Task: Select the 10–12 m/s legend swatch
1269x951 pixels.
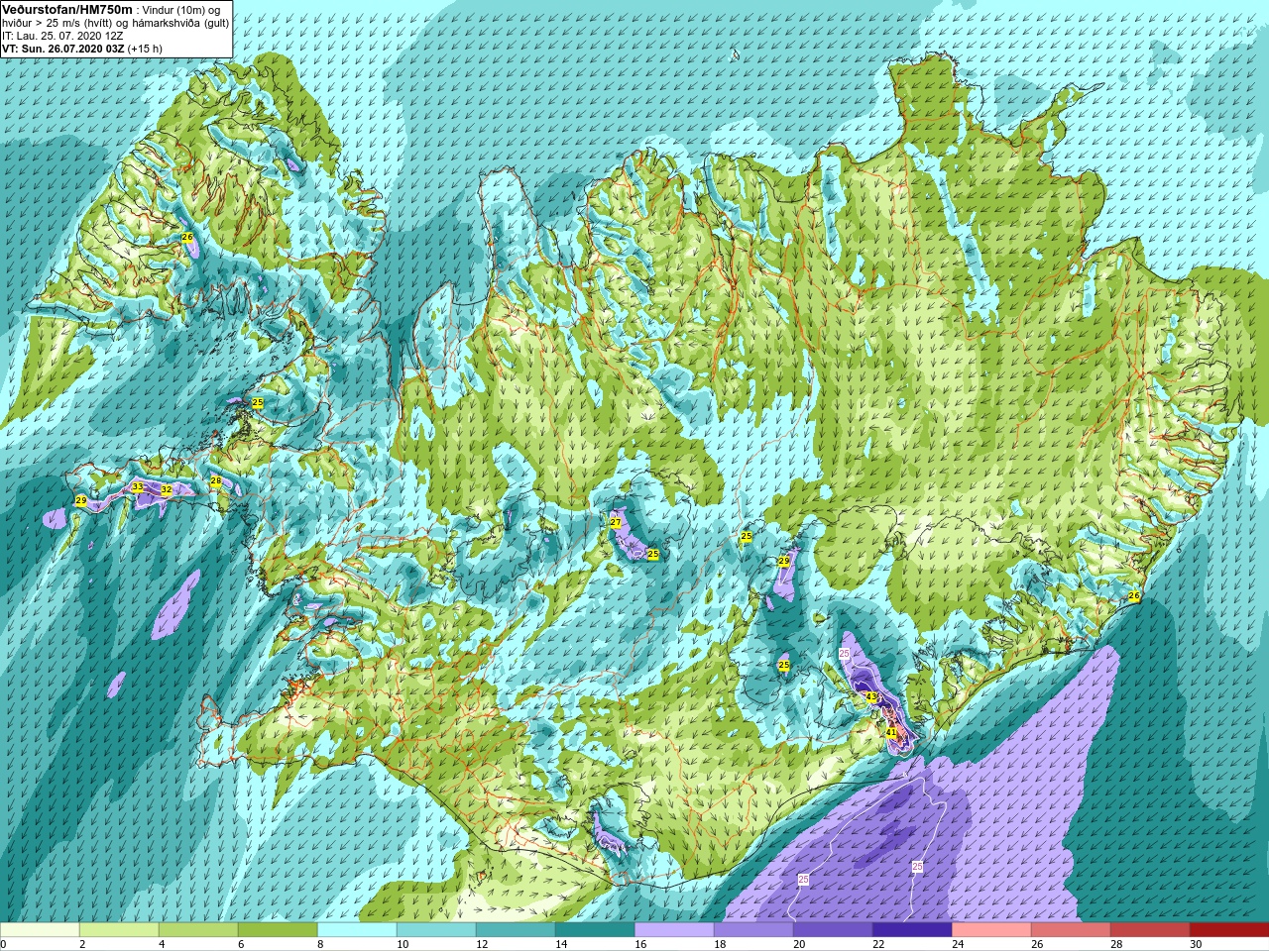Action: pyautogui.click(x=436, y=929)
